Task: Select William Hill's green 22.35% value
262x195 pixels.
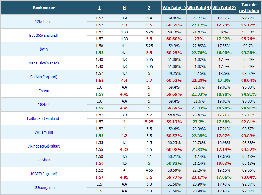Action: tap(199, 136)
